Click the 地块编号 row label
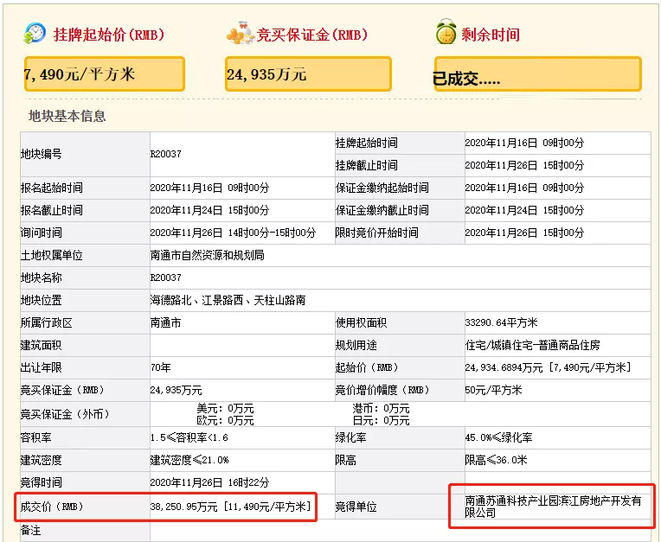The width and height of the screenshot is (661, 542). pos(42,154)
